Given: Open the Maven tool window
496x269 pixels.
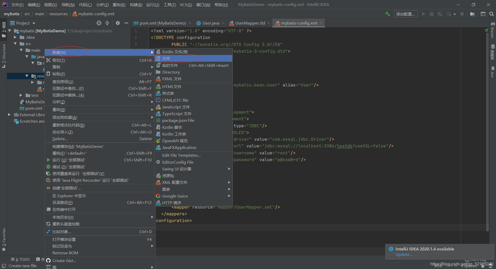Looking at the screenshot, I should coord(492,30).
